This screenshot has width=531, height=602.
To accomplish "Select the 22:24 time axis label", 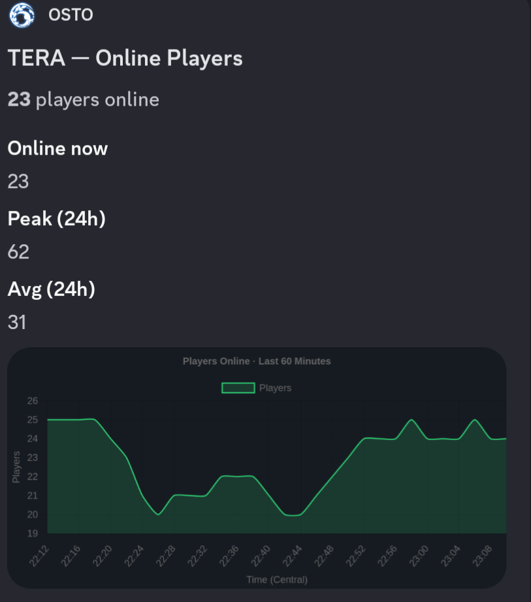I will (134, 556).
